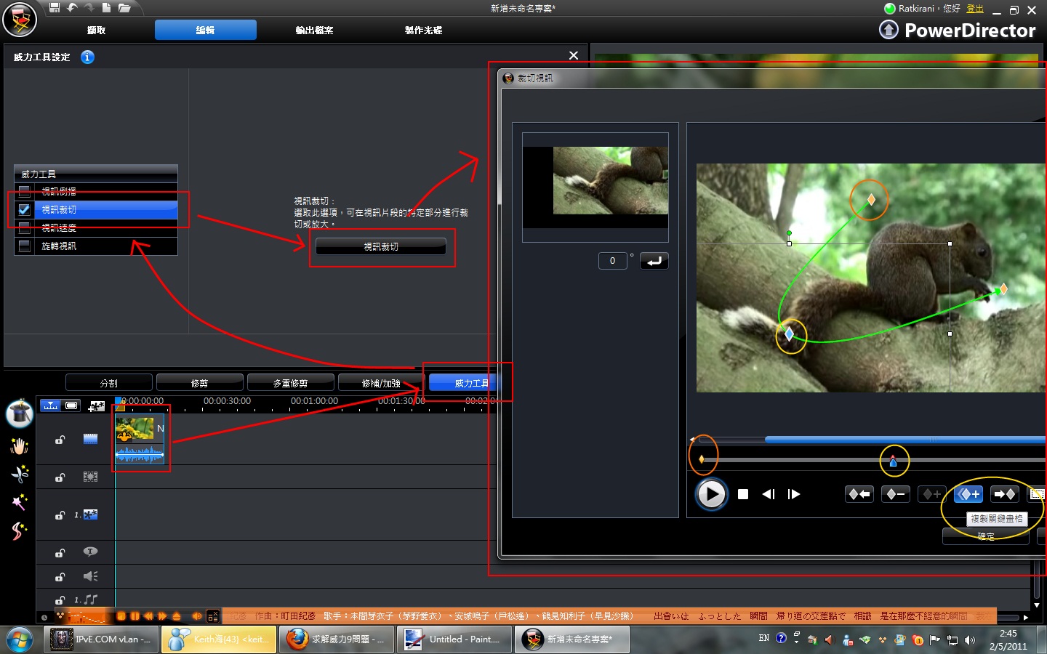Save the project using the floppy icon
1047x654 pixels.
[x=55, y=8]
